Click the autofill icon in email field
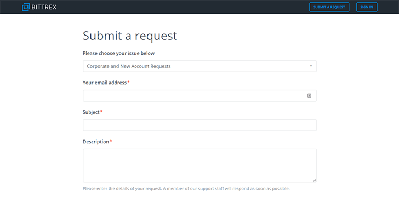The width and height of the screenshot is (399, 198). (x=309, y=96)
